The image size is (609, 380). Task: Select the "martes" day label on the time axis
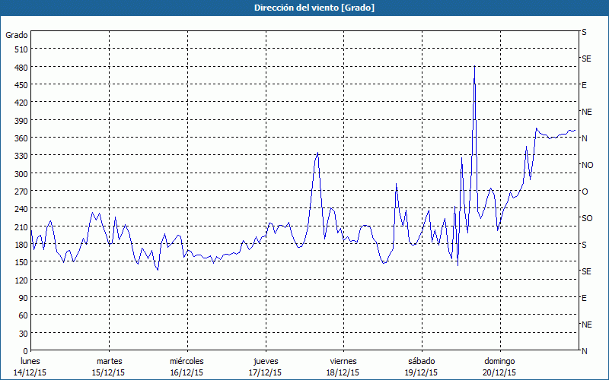(109, 361)
